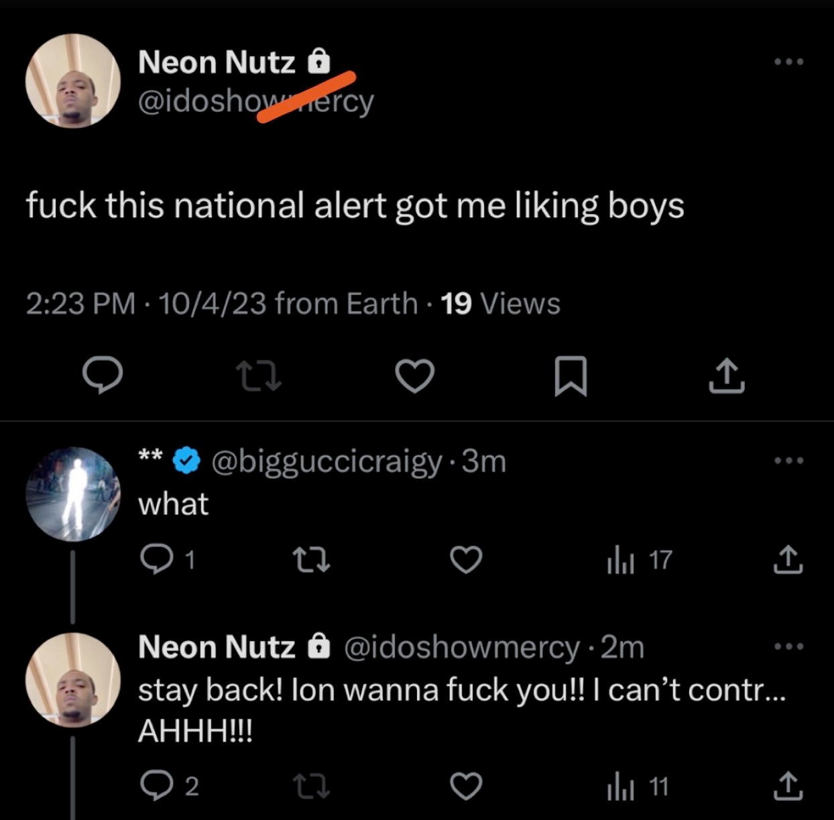
Task: Share the "stay back!" reply
Action: tap(788, 786)
